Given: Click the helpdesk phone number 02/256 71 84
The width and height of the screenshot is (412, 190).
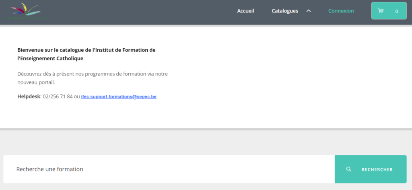Looking at the screenshot, I should tap(58, 97).
